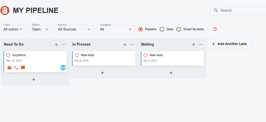Image resolution: width=266 pixels, height=122 pixels.
Task: Open the Waiting lane three-dot menu
Action: (x=201, y=44)
